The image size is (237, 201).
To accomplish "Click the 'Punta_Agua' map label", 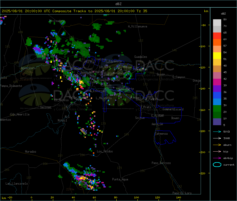I will click(x=120, y=179).
